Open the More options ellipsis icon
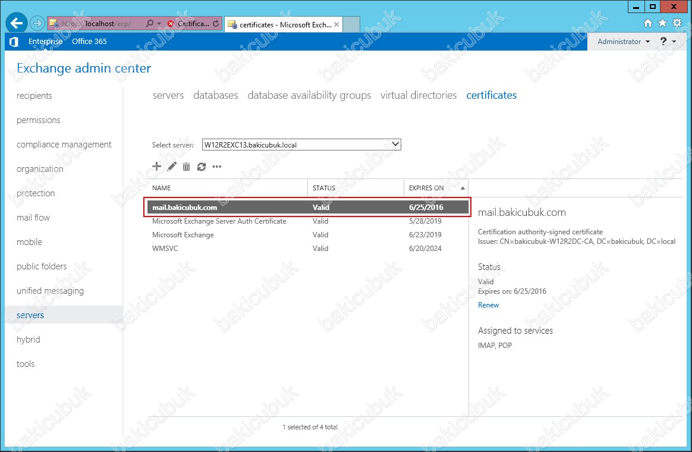This screenshot has width=692, height=452. (x=216, y=167)
